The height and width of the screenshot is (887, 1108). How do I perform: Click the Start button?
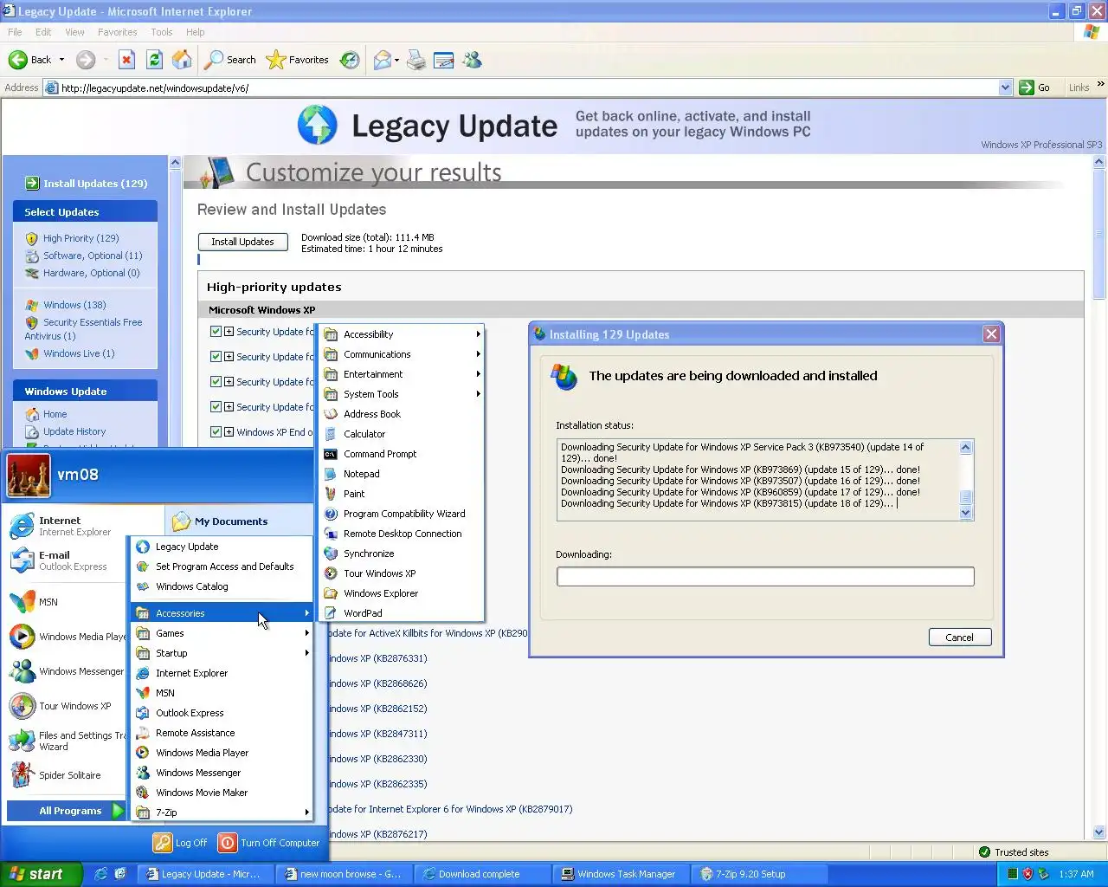[x=41, y=874]
